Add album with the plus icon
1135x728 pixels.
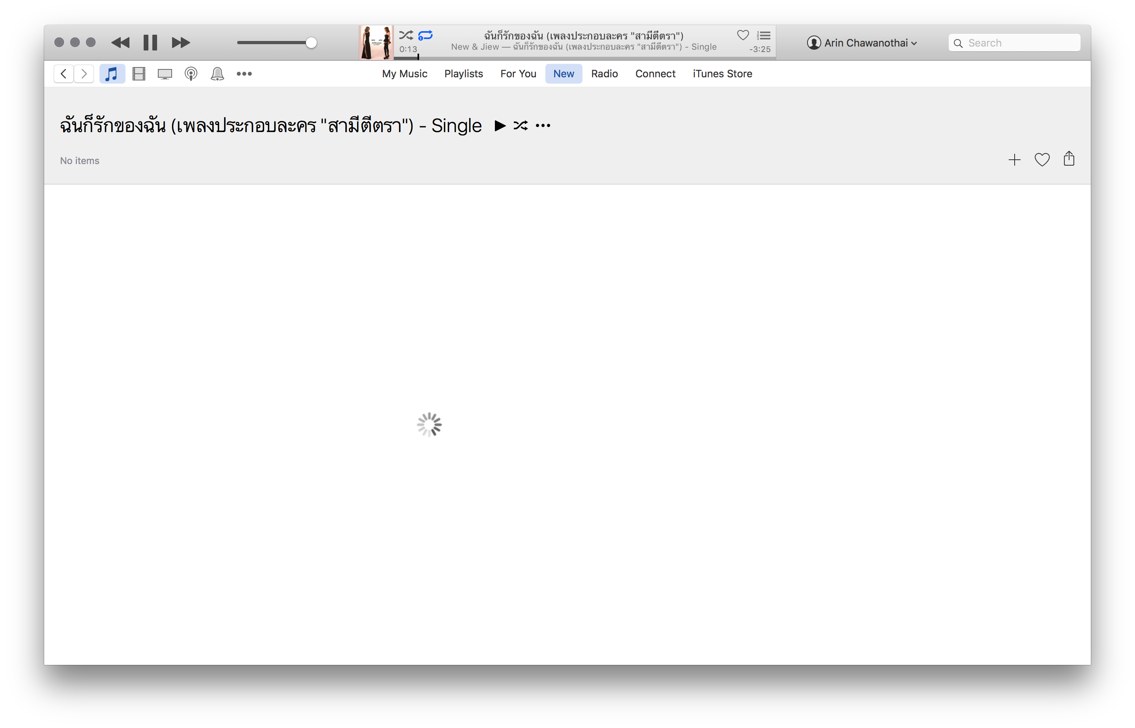point(1014,160)
